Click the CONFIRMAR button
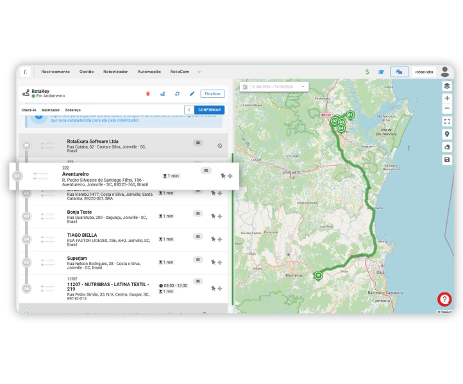The height and width of the screenshot is (384, 463). [209, 110]
